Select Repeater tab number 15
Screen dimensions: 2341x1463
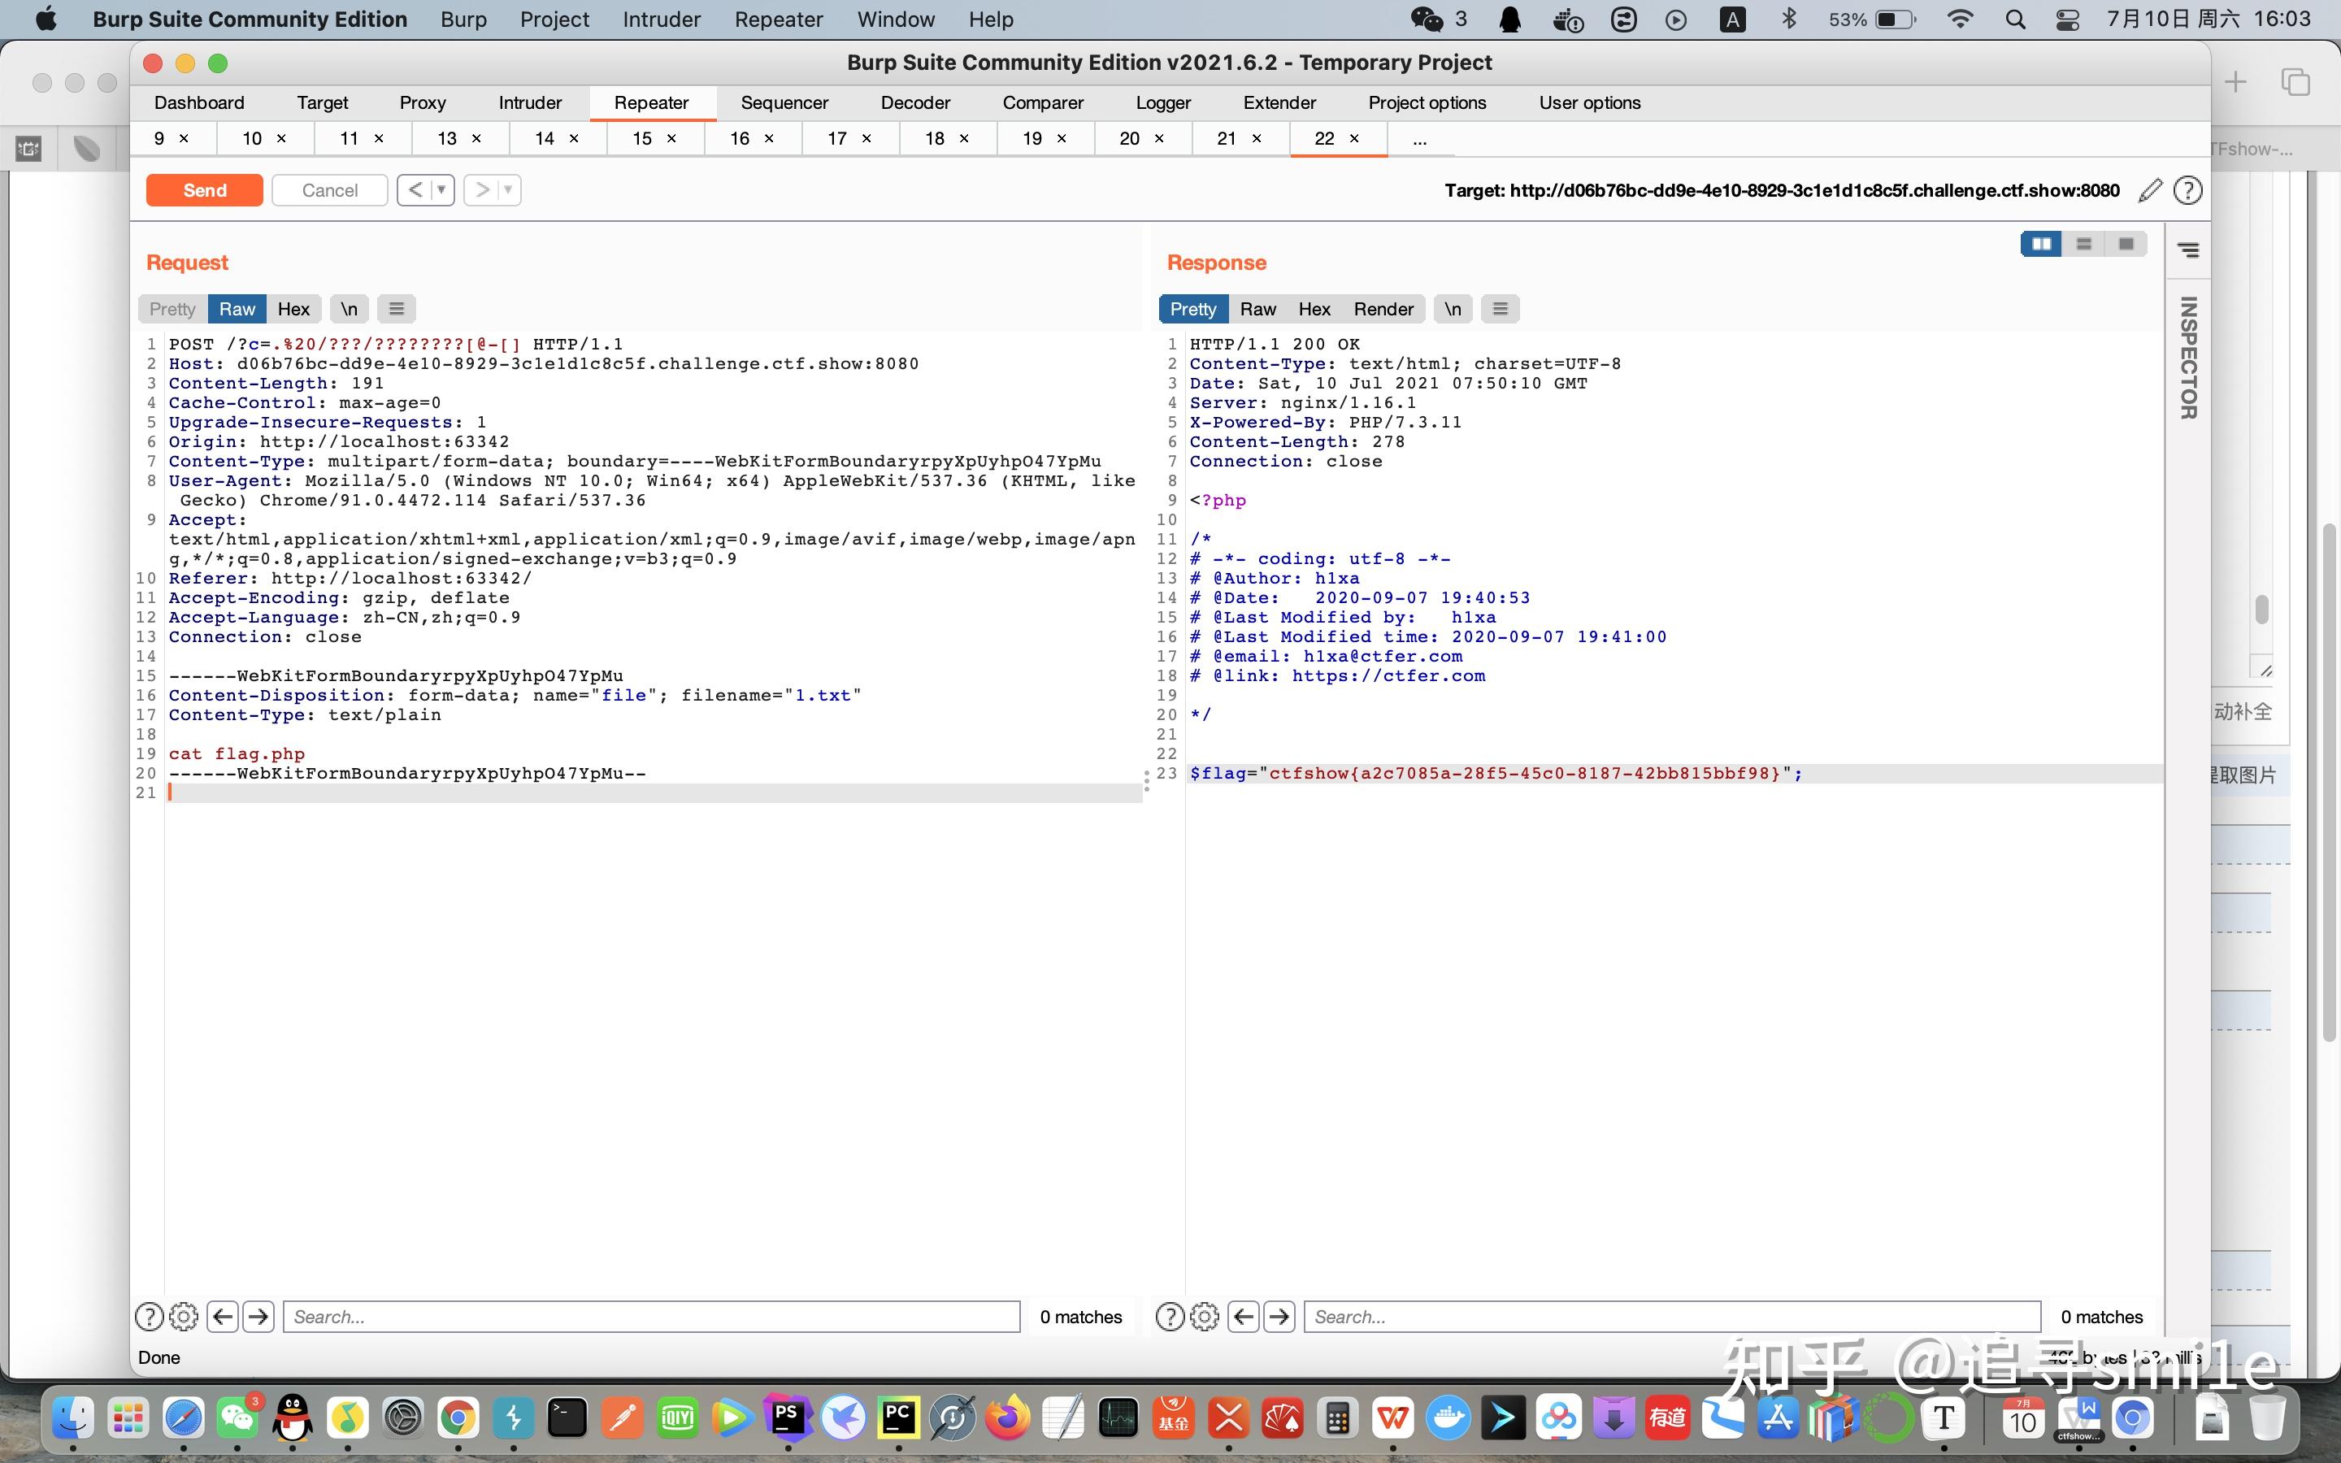642,138
